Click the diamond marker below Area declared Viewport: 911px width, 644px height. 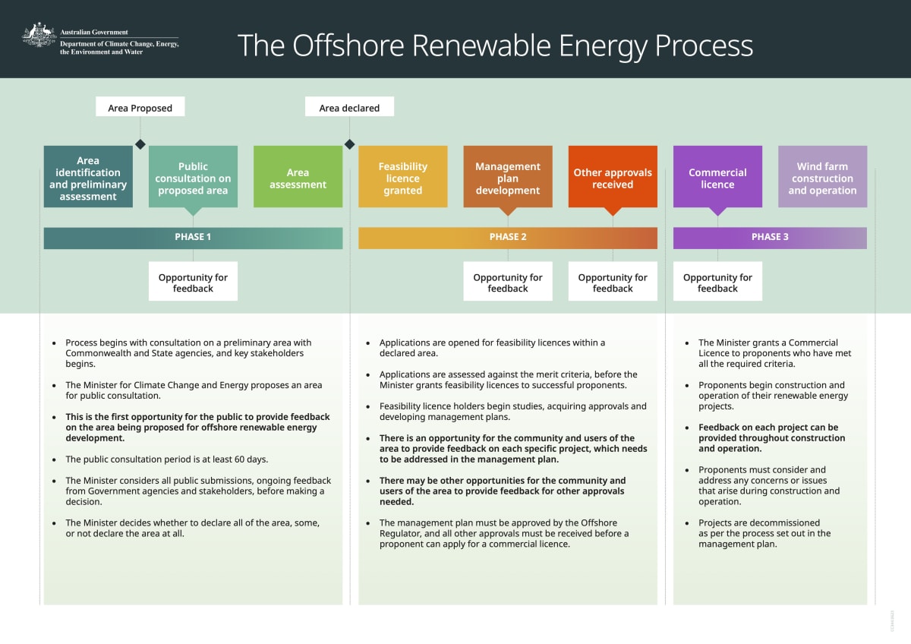pyautogui.click(x=349, y=144)
